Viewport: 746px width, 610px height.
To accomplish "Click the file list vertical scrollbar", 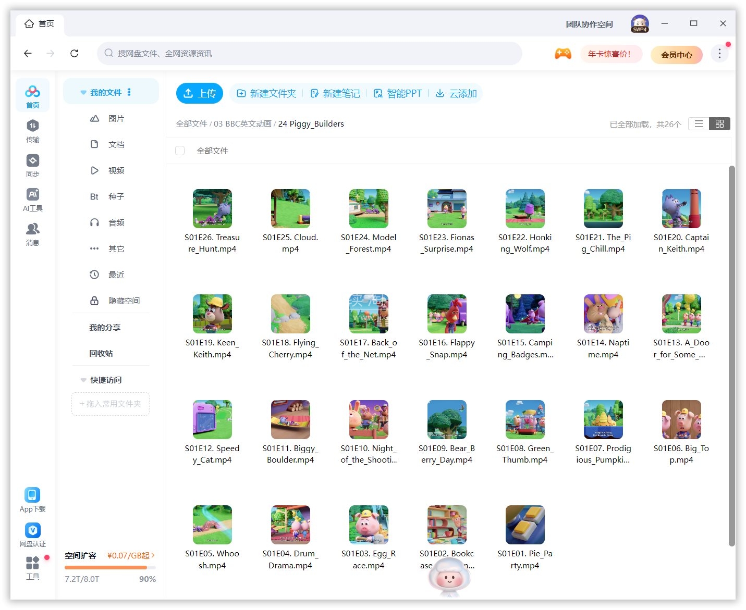I will (732, 356).
